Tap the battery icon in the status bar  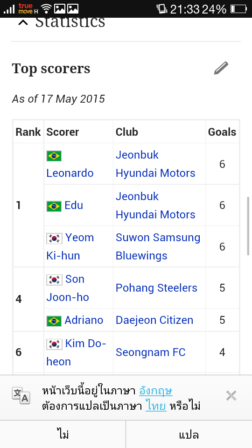pyautogui.click(x=238, y=9)
